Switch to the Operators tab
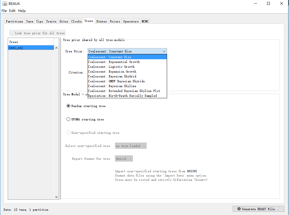289x215 pixels. 131,21
